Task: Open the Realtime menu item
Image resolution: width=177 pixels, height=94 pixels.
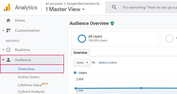Action: pos(22,50)
